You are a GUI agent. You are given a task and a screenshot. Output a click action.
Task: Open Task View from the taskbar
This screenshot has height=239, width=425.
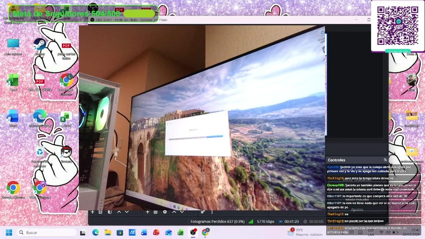(83, 232)
